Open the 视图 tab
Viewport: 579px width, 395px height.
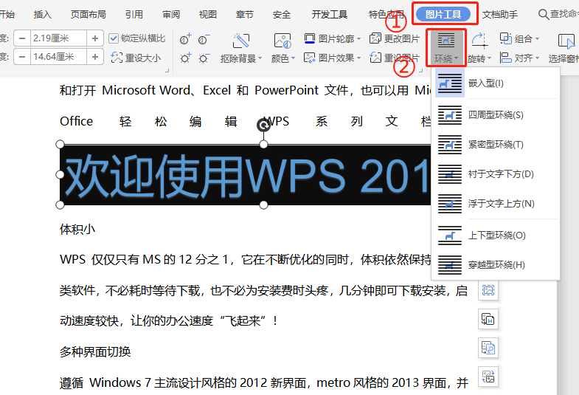point(208,15)
